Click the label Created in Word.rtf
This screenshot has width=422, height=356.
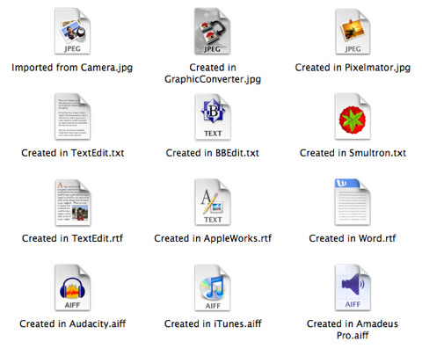(353, 238)
